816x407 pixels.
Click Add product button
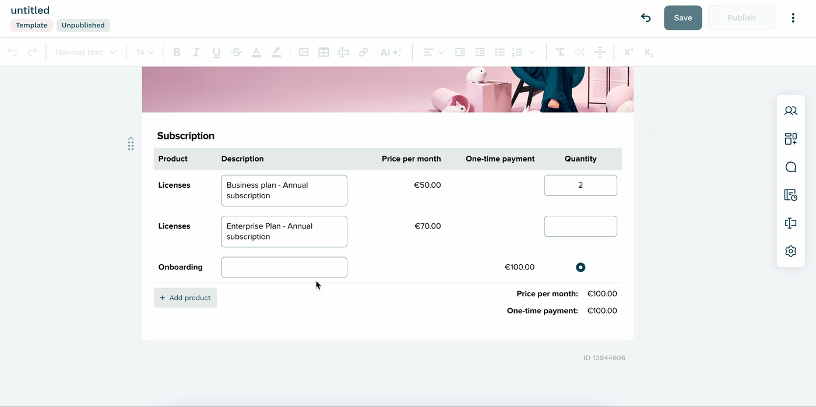tap(185, 297)
